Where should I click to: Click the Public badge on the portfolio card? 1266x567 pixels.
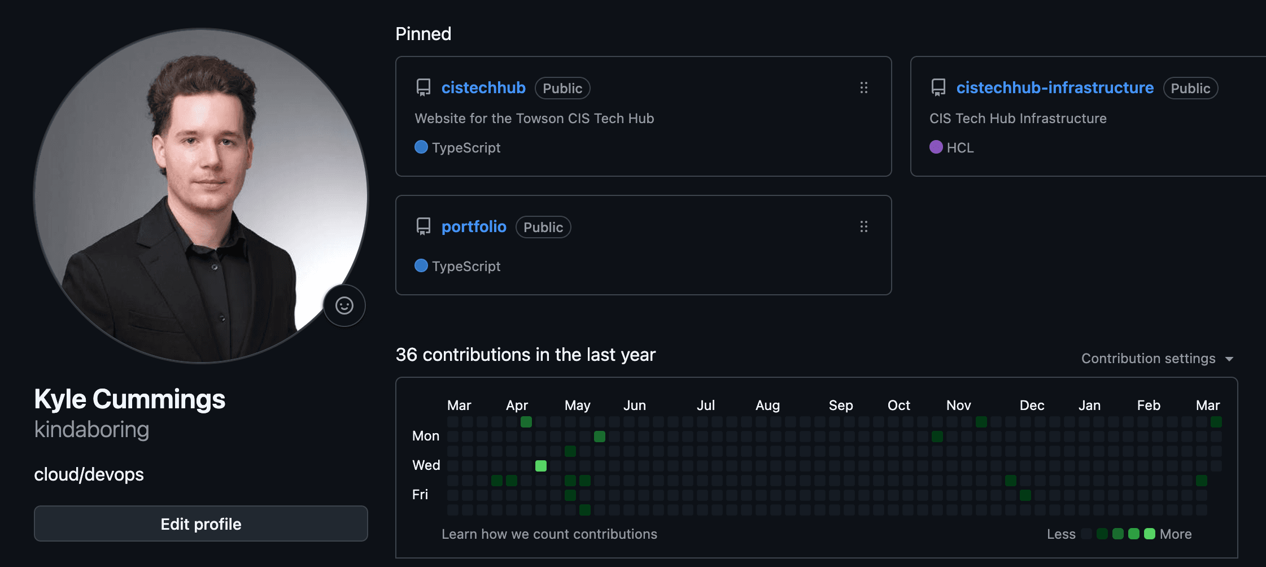[543, 227]
